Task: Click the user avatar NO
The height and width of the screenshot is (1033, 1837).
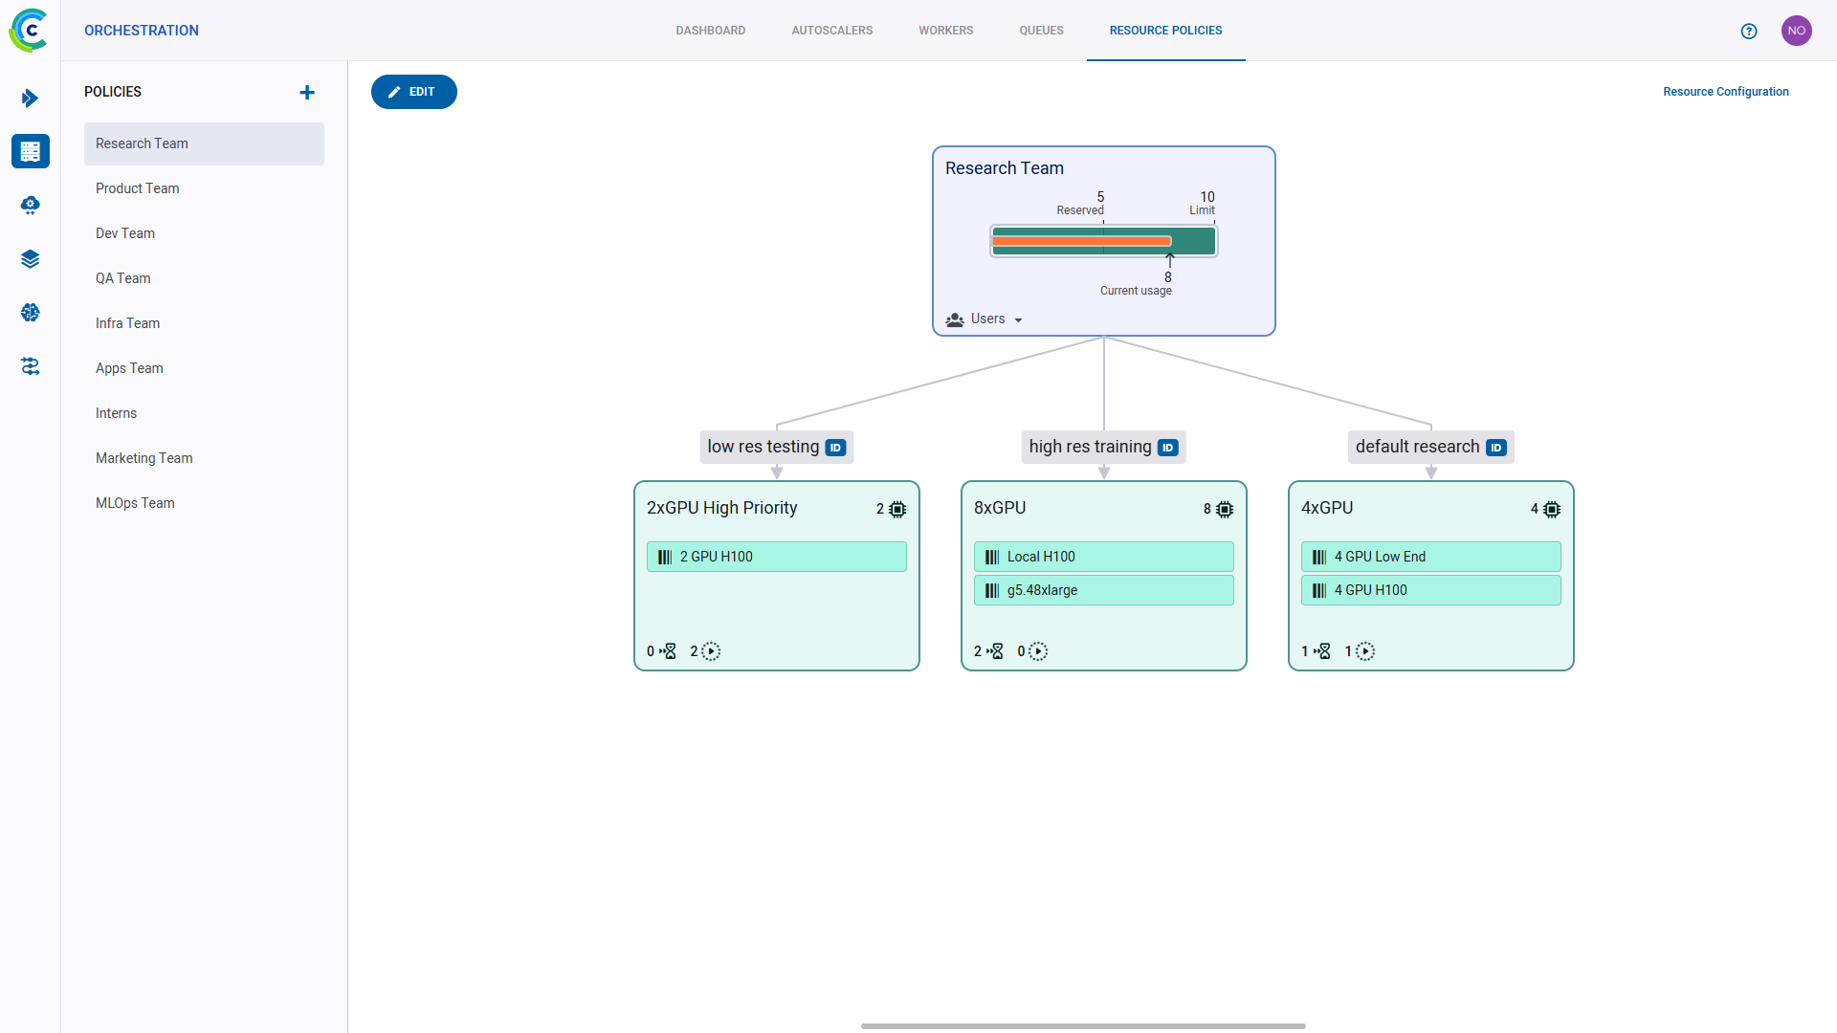Action: click(x=1796, y=31)
